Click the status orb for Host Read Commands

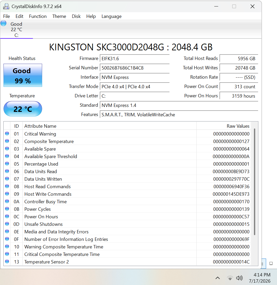pos(7,186)
